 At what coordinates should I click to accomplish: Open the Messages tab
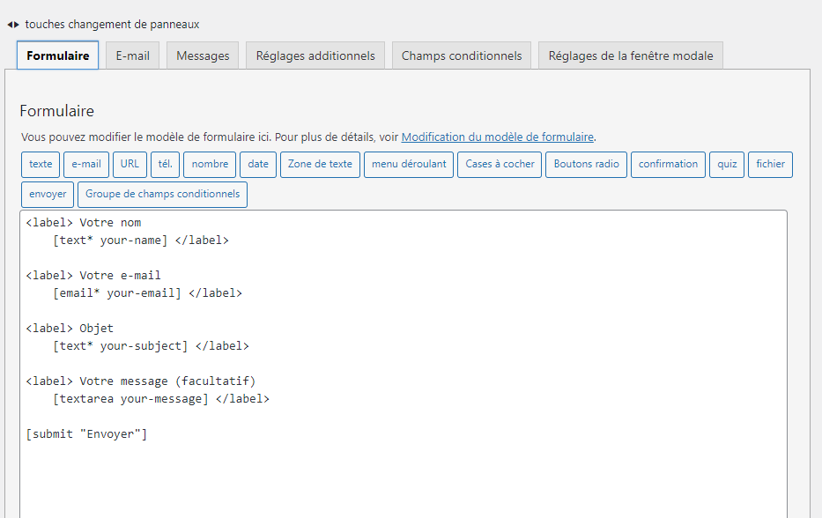[x=203, y=55]
